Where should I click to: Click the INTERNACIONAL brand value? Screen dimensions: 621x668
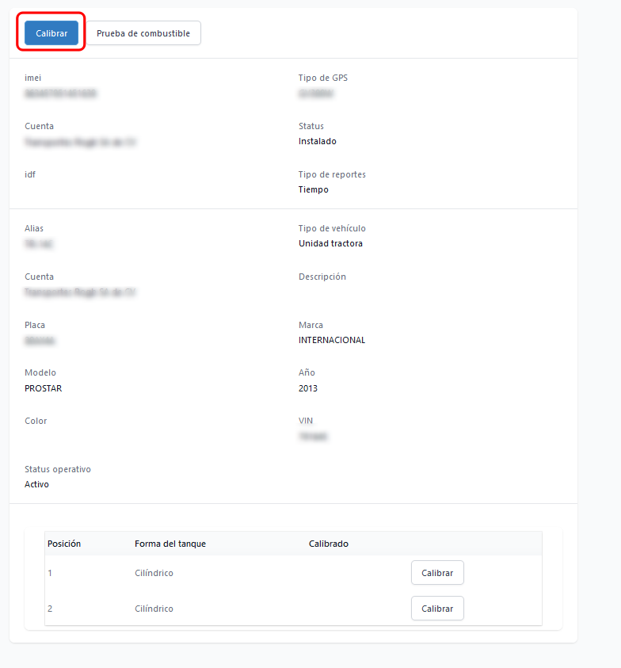(x=332, y=340)
